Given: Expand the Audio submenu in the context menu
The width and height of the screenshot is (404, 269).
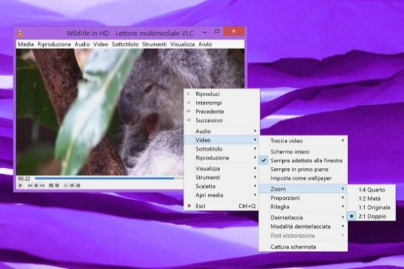Looking at the screenshot, I should [x=222, y=131].
